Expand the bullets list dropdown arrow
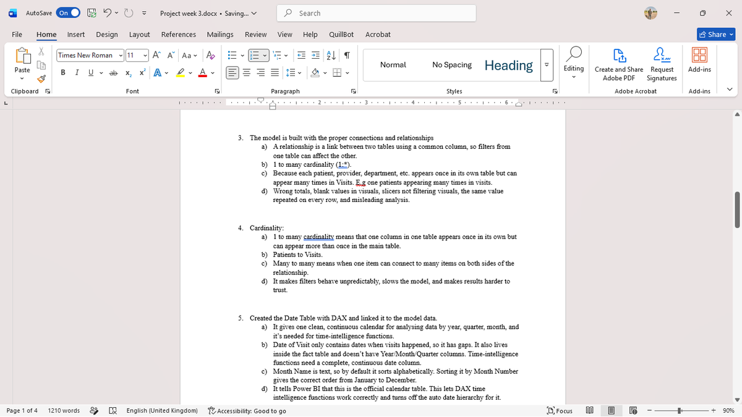The height and width of the screenshot is (417, 742). [242, 55]
